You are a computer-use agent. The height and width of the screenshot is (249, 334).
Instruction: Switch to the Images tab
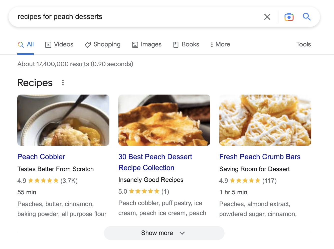coord(151,44)
